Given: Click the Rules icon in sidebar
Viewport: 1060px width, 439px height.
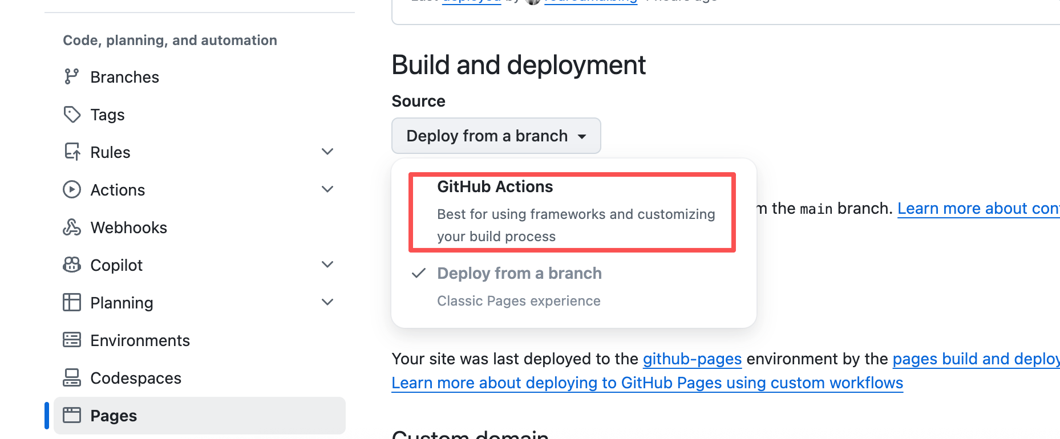Looking at the screenshot, I should point(72,152).
